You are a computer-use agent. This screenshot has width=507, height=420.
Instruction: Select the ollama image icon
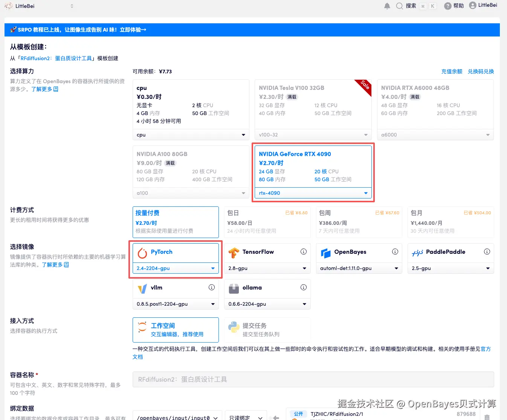234,288
